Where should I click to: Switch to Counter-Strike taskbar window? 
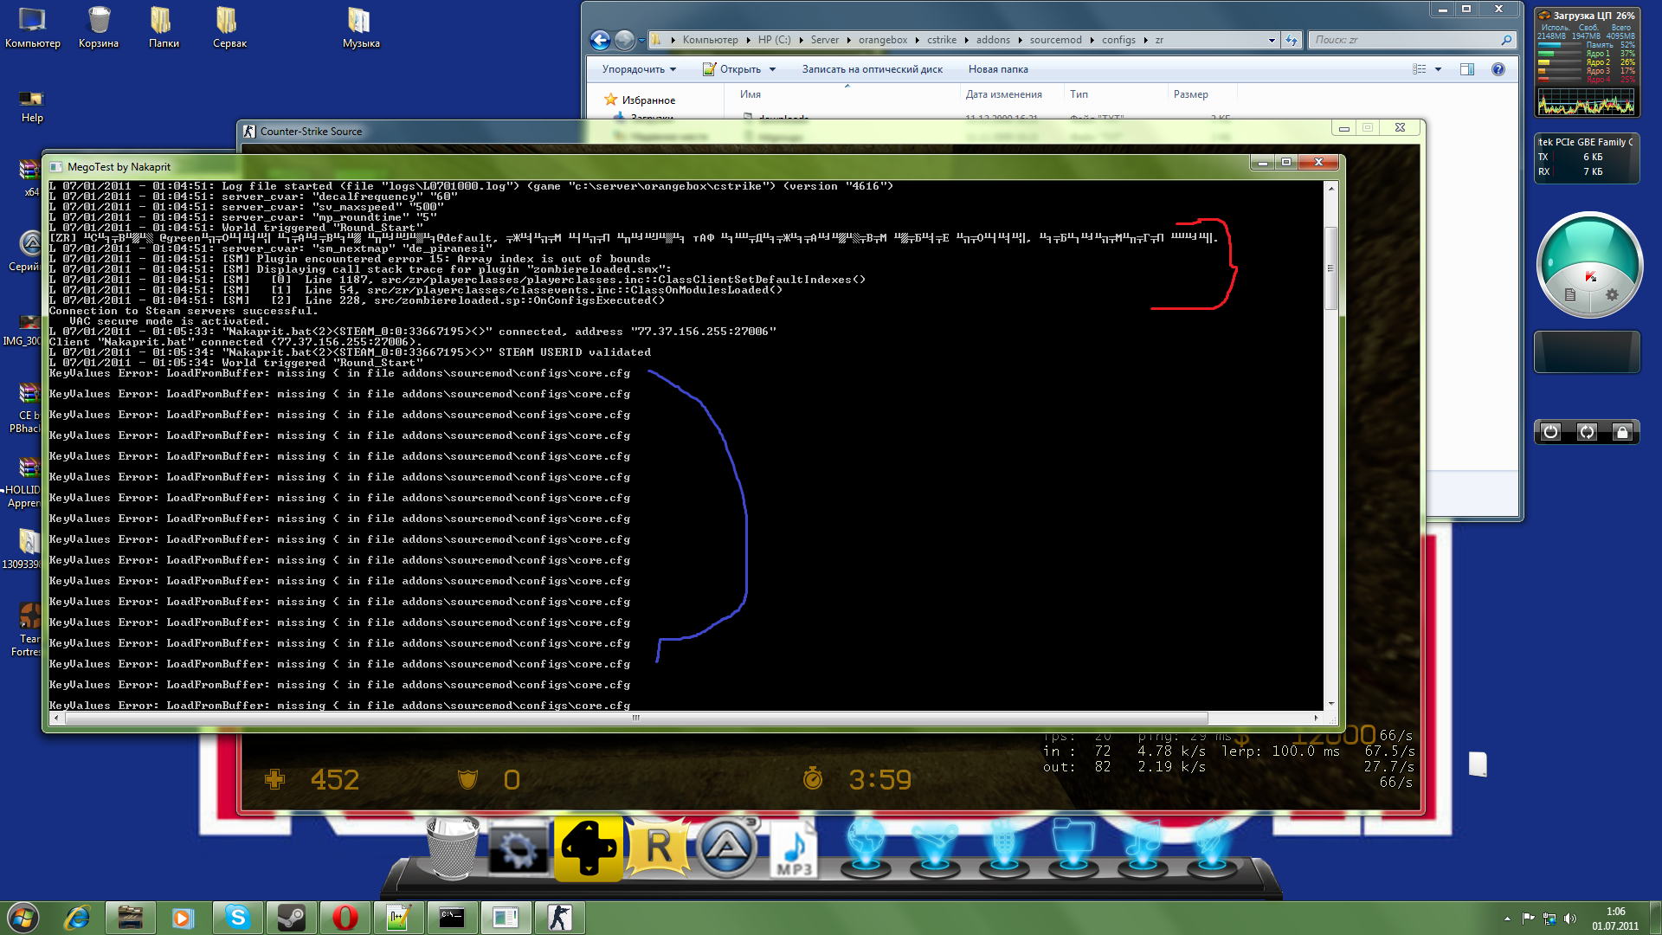(559, 918)
